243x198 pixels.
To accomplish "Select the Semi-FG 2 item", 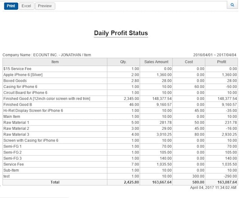I will coord(13,152).
